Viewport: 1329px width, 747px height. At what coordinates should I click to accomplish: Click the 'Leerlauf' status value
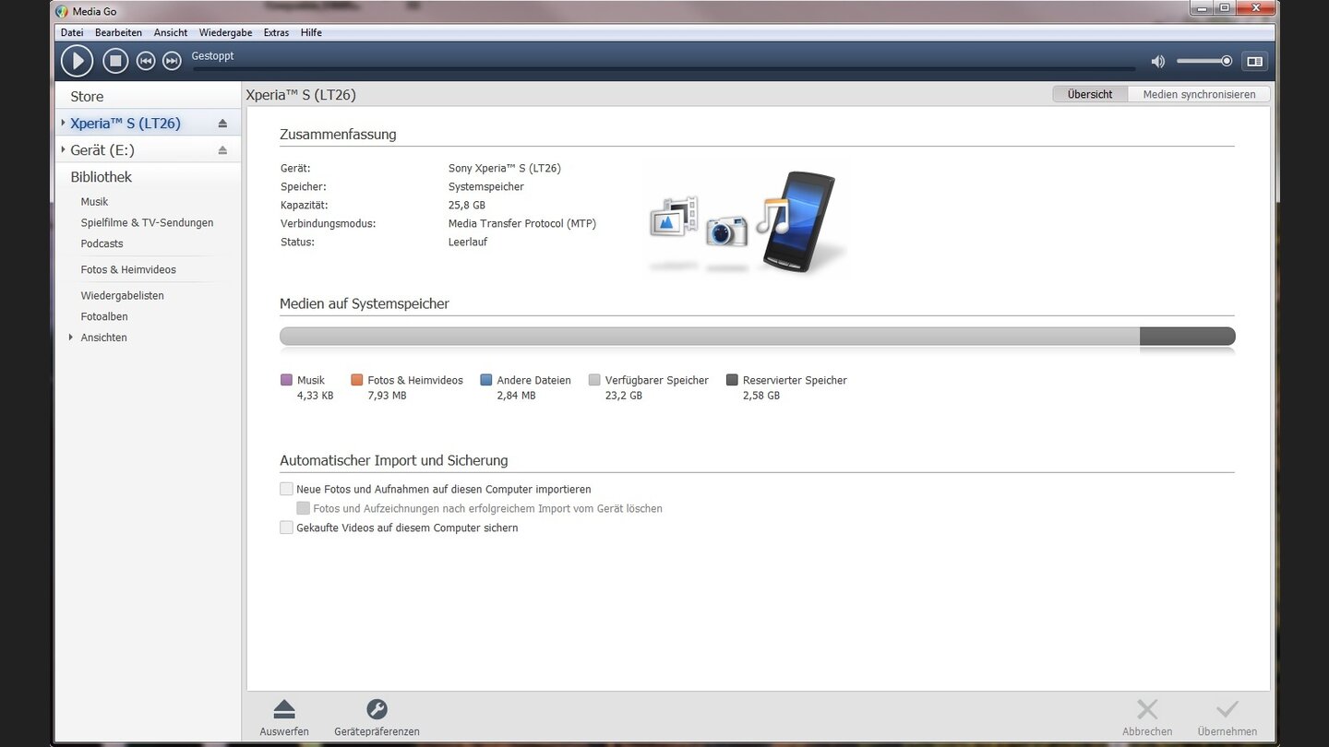point(468,242)
